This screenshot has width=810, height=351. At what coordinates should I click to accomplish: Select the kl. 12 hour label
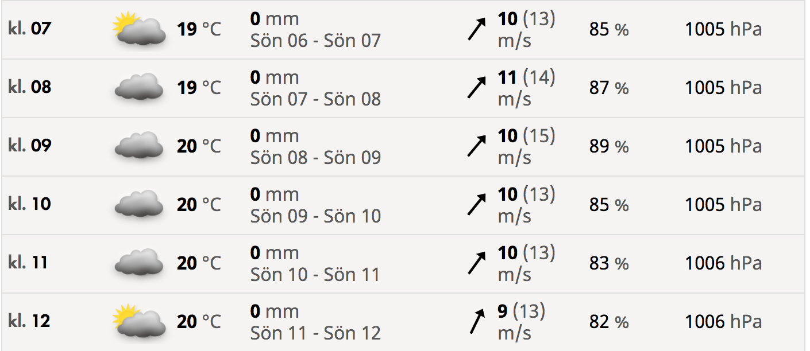tap(30, 321)
